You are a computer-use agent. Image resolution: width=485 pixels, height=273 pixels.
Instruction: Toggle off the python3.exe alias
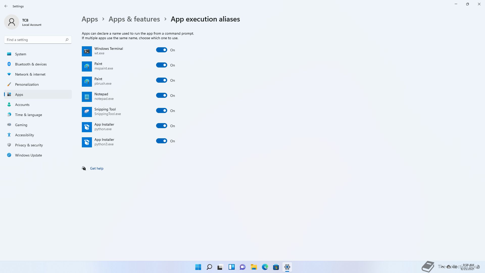(161, 141)
